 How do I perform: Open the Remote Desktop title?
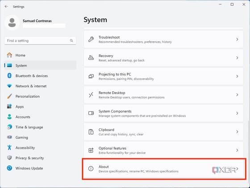click(x=112, y=93)
